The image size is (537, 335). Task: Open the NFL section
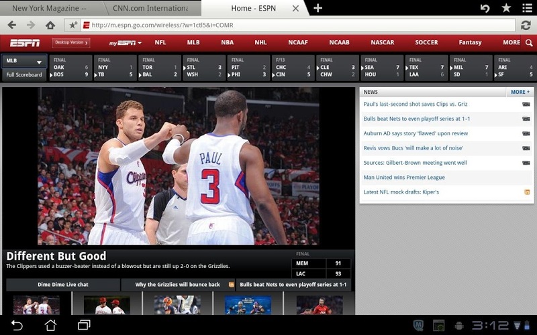[160, 42]
